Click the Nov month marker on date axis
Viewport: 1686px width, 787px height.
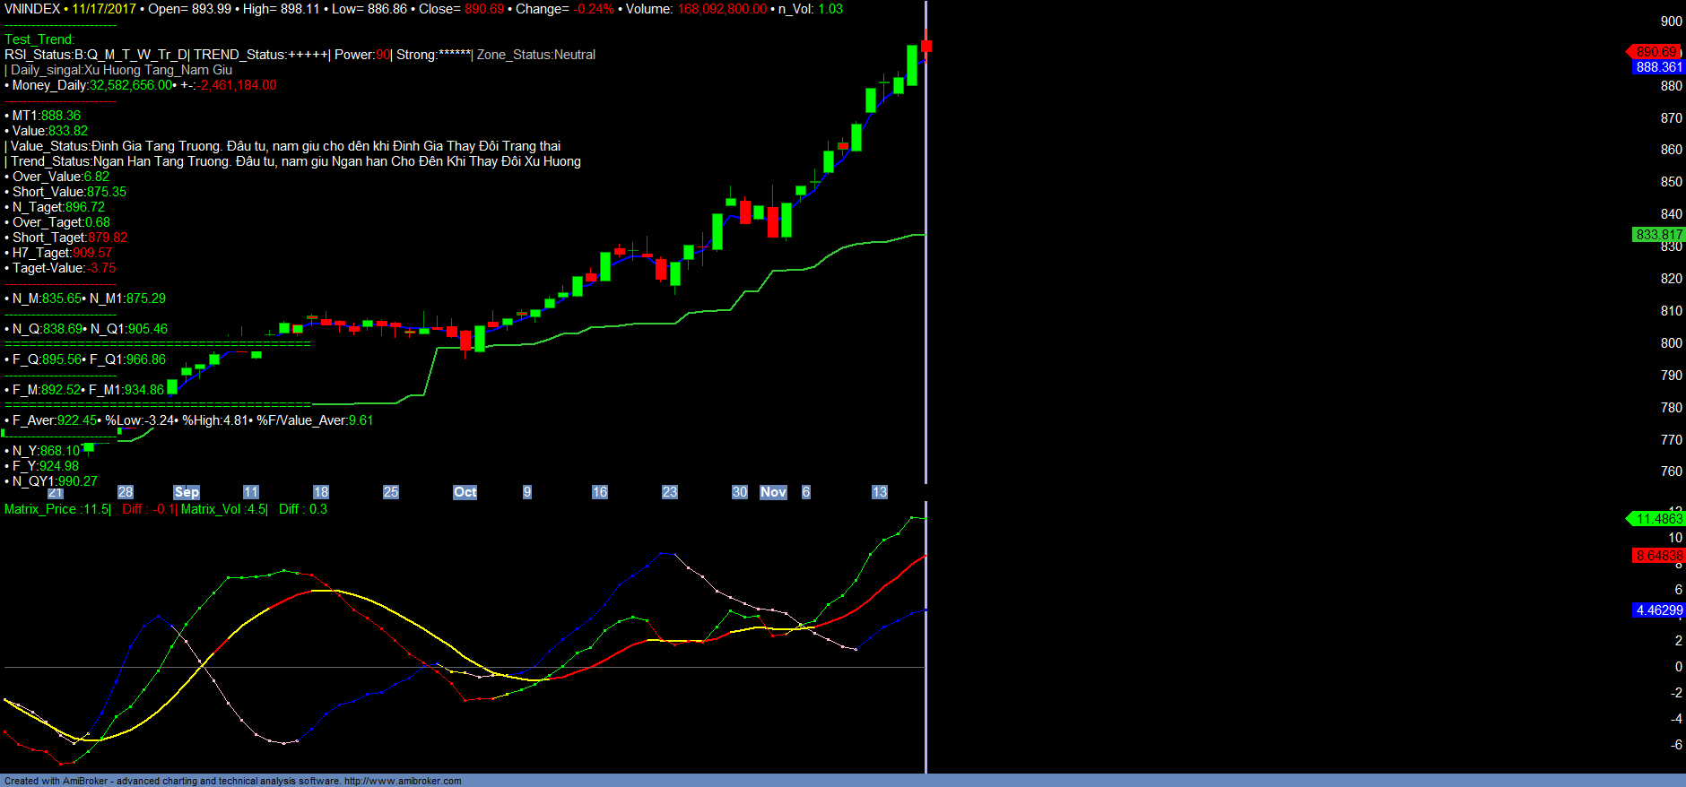pos(773,492)
